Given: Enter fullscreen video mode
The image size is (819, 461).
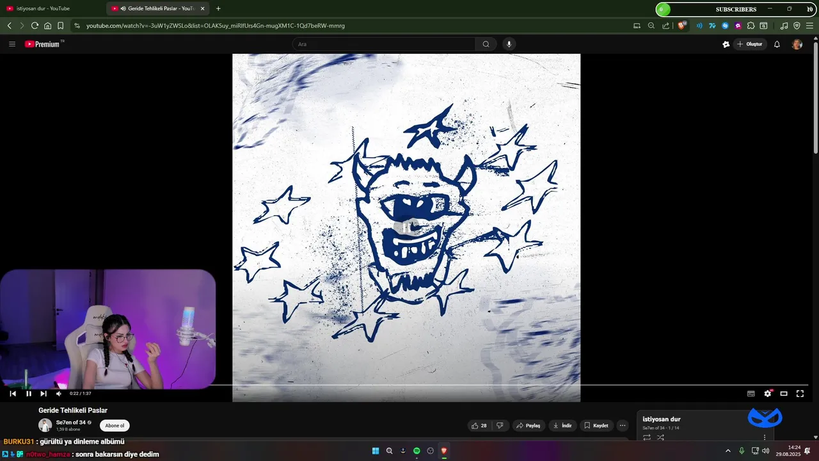Looking at the screenshot, I should [x=800, y=394].
